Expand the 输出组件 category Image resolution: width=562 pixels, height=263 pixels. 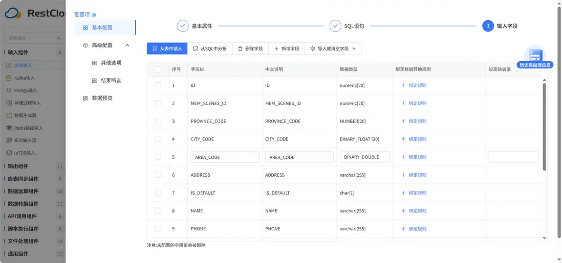point(33,166)
